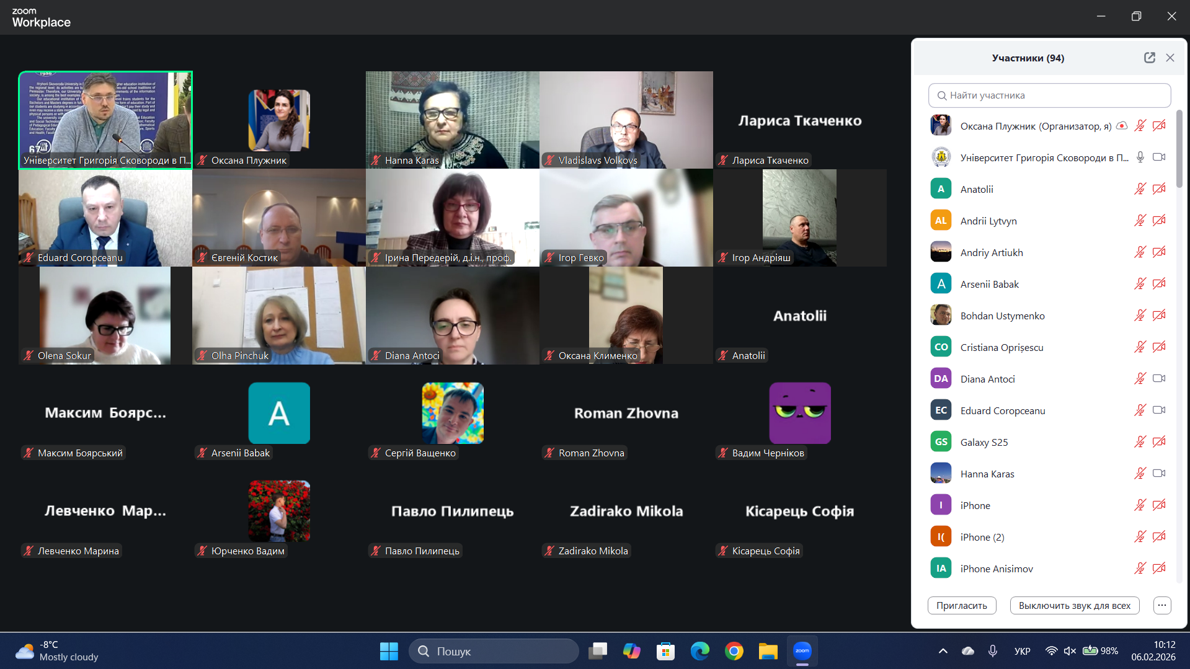Click Arsenii Babak avatar tile
Screen dimensions: 1190x669
pos(279,413)
